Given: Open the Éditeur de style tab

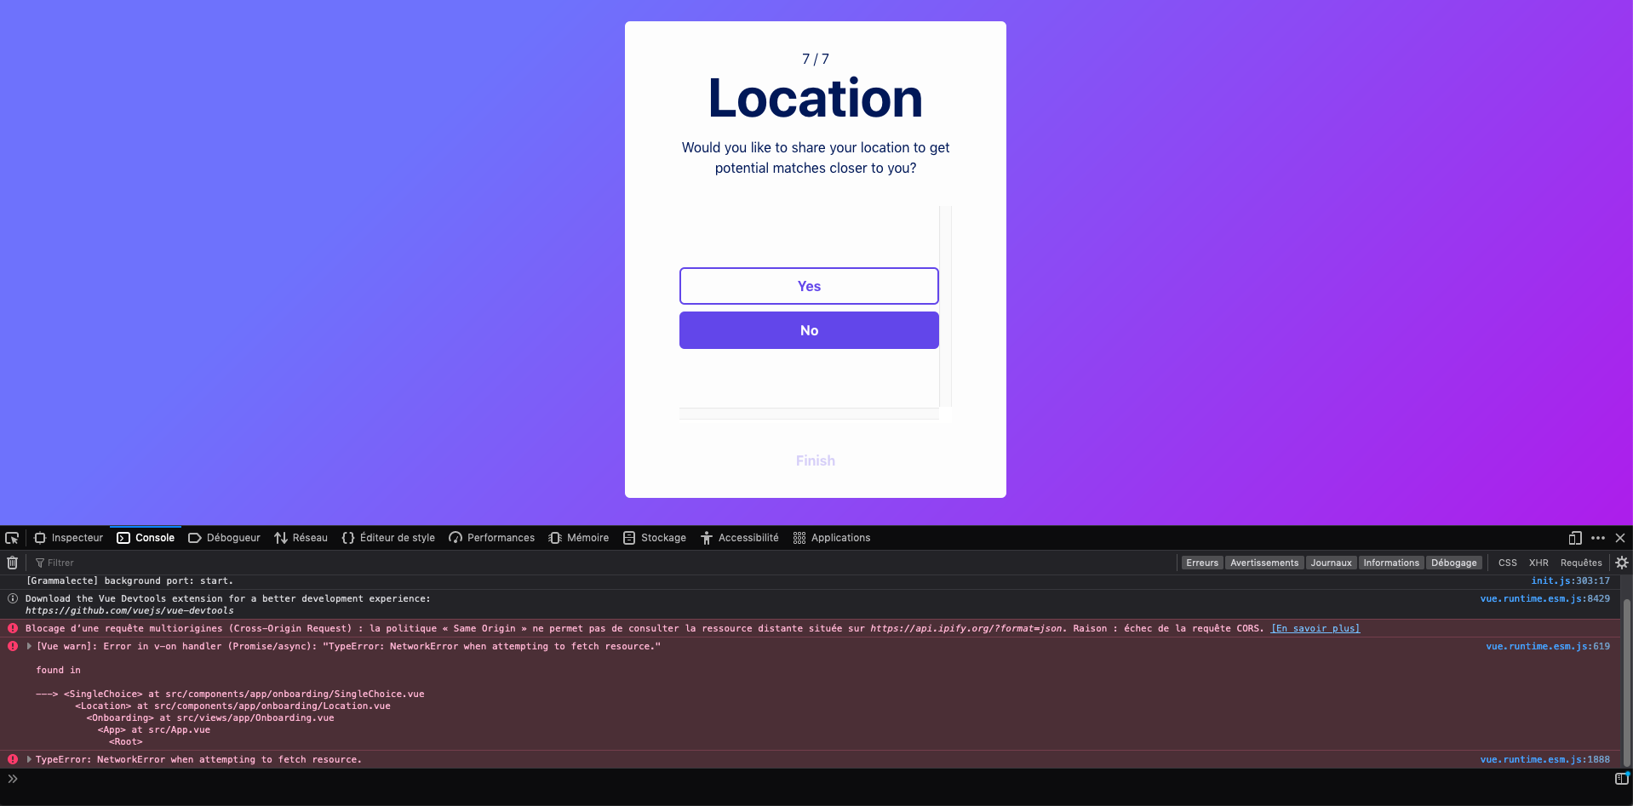Looking at the screenshot, I should (x=388, y=538).
